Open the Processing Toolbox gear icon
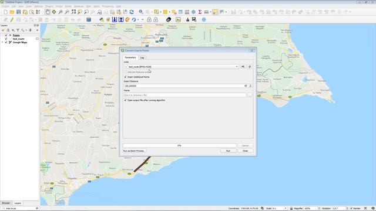 click(x=193, y=12)
